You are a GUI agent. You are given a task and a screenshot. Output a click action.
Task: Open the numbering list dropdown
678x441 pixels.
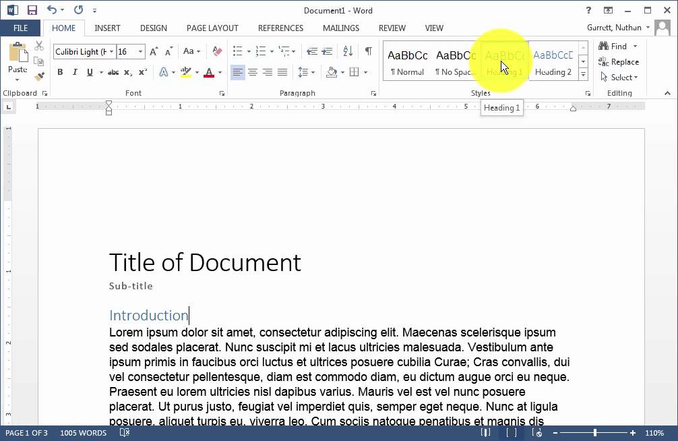point(272,51)
